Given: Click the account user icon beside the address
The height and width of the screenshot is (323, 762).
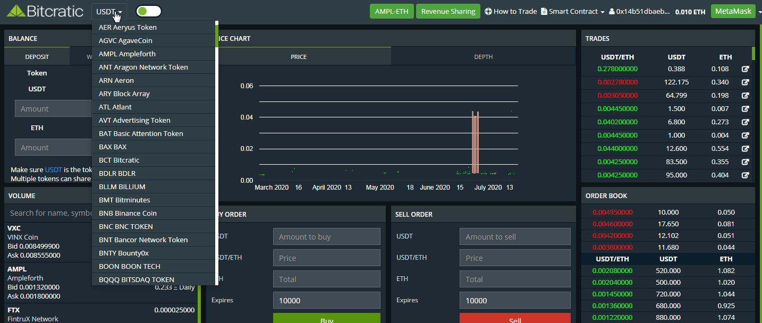Looking at the screenshot, I should tap(612, 11).
